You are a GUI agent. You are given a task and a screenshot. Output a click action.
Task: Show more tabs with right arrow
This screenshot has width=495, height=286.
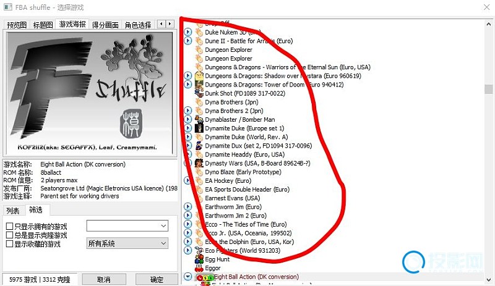(170, 24)
